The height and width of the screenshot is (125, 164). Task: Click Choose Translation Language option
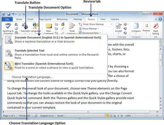[55, 77]
